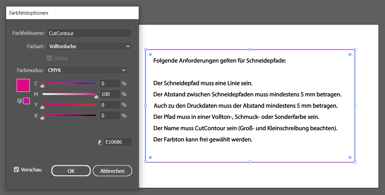
Task: Click the top-left corner handle of the selected frame
Action: pos(146,50)
